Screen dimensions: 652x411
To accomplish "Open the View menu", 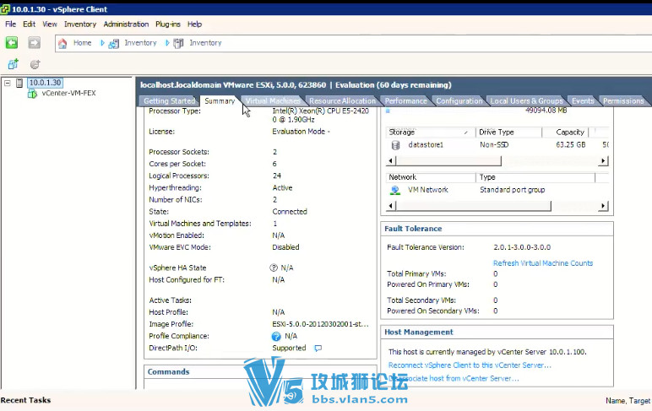I will click(x=50, y=24).
